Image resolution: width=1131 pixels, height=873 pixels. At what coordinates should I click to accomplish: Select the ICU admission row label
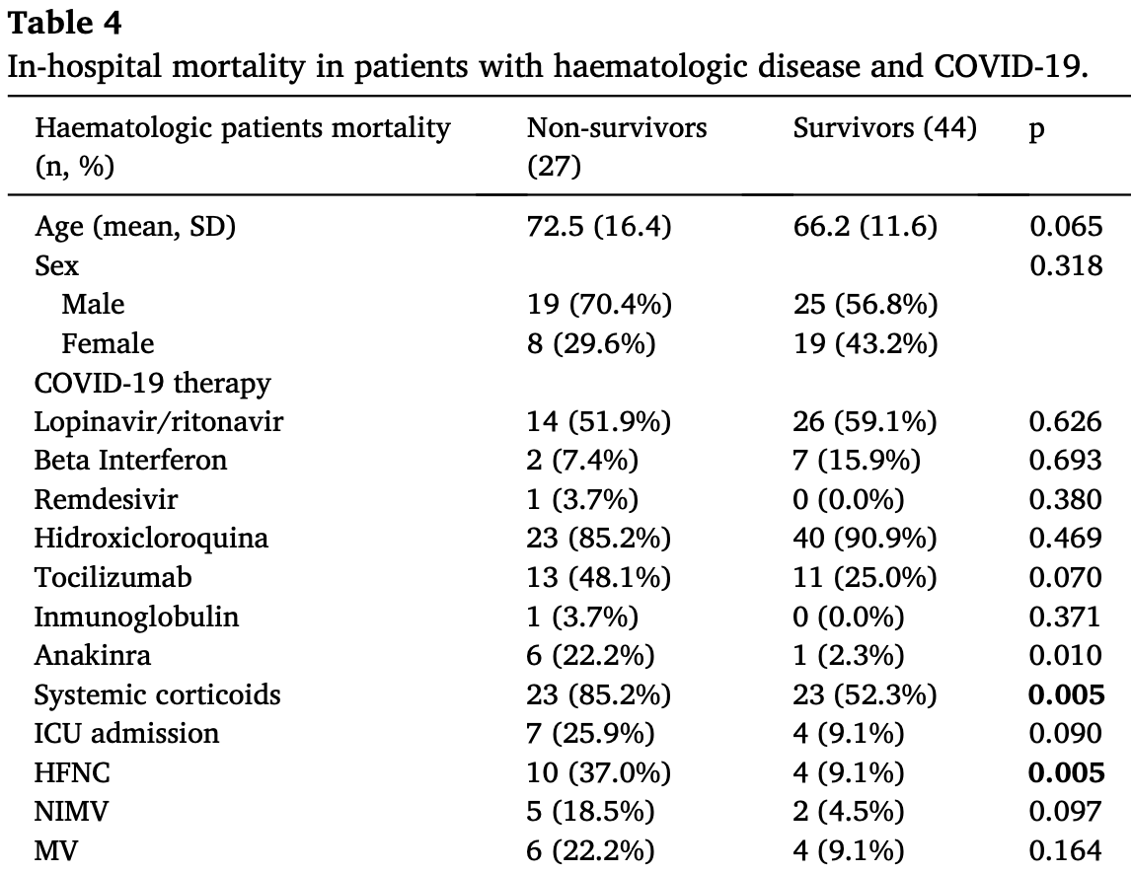[126, 733]
